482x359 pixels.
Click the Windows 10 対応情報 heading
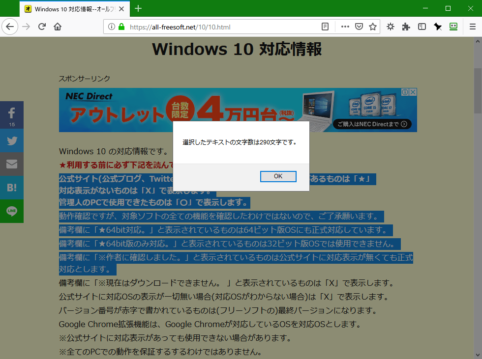(x=237, y=49)
